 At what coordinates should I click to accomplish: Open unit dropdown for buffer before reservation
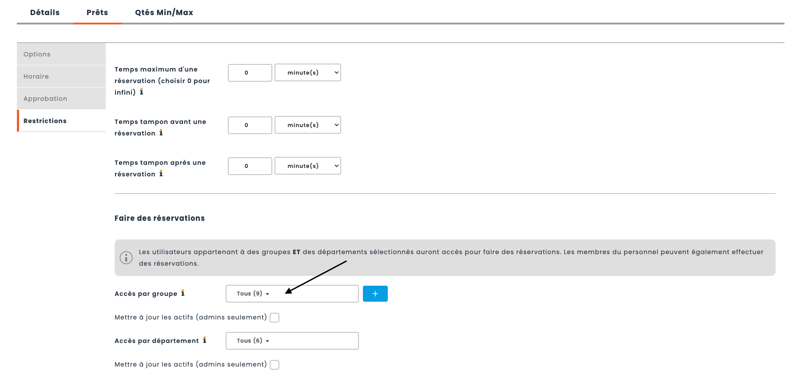point(307,125)
